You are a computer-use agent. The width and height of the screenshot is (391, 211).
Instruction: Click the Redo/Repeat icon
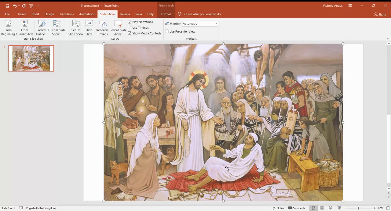pos(24,6)
